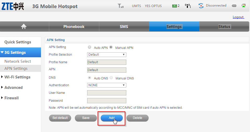Open the Profile Selection dropdown

point(106,55)
